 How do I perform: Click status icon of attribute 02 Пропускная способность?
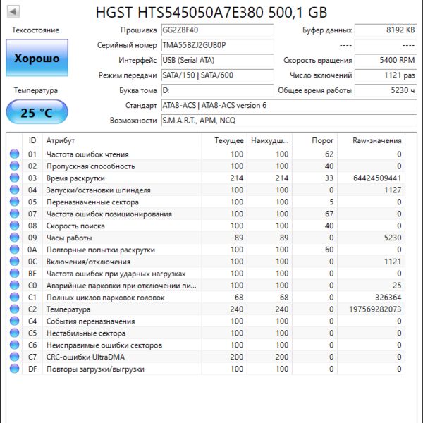(x=14, y=166)
